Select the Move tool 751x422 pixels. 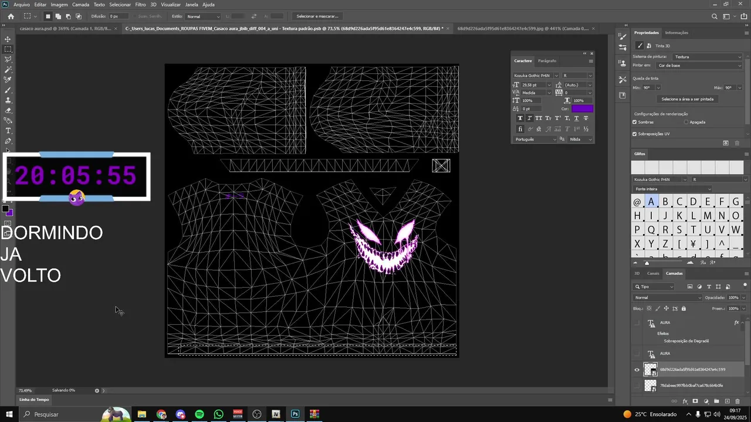[x=8, y=39]
